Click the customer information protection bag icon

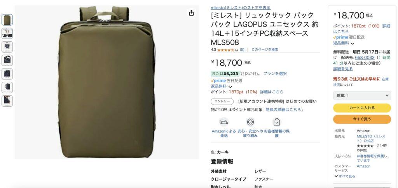pyautogui.click(x=277, y=122)
